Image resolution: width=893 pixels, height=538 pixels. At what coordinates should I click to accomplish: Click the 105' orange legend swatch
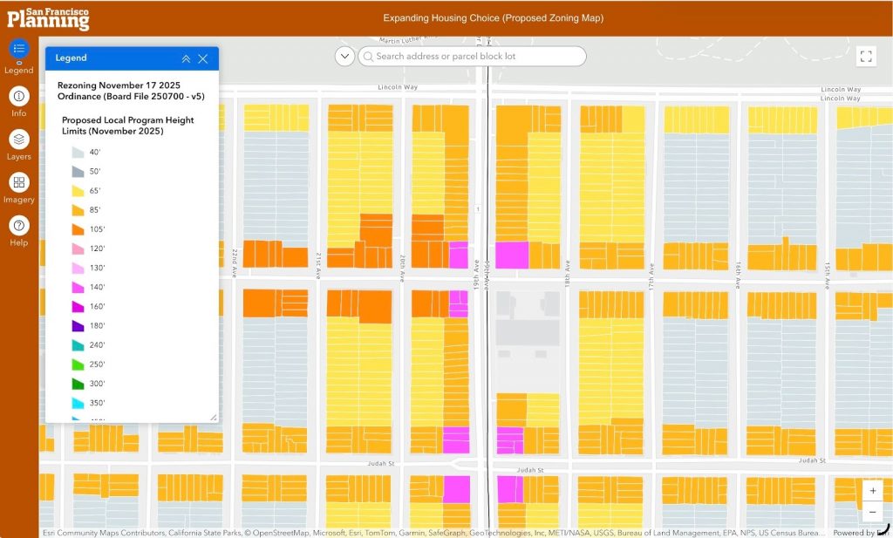[78, 229]
